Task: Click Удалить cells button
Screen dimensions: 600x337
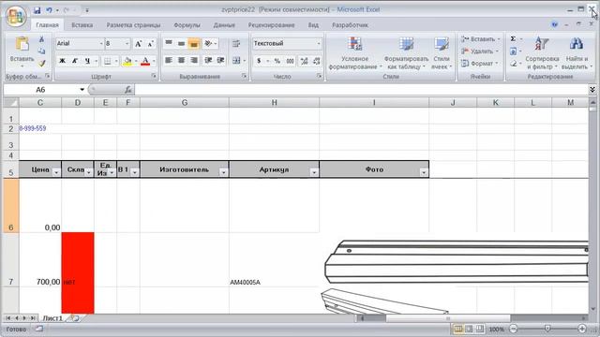Action: pos(480,51)
